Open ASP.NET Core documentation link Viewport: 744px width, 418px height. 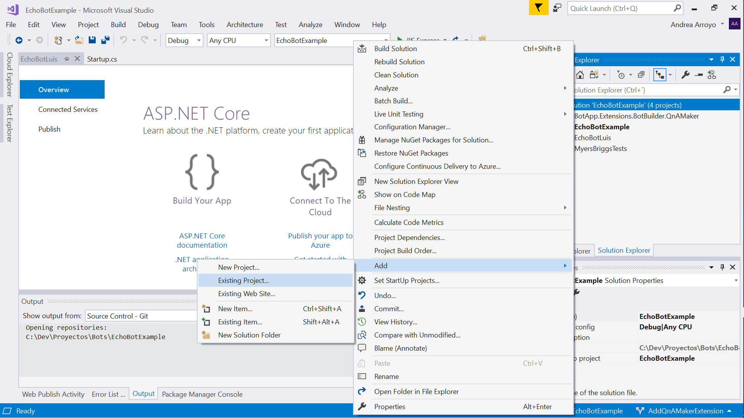[x=202, y=240]
